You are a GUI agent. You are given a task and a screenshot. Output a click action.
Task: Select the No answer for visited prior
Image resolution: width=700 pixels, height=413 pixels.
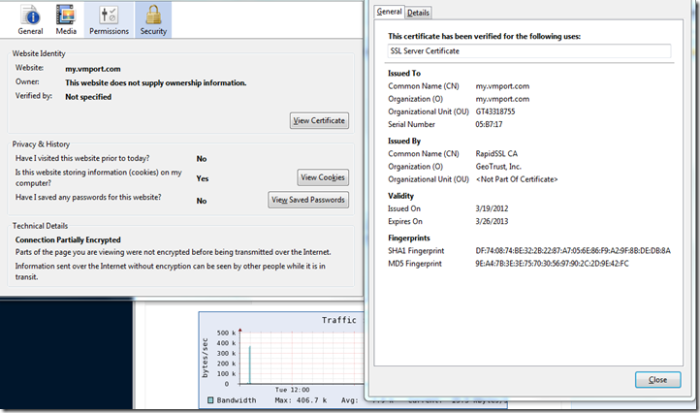(x=202, y=159)
